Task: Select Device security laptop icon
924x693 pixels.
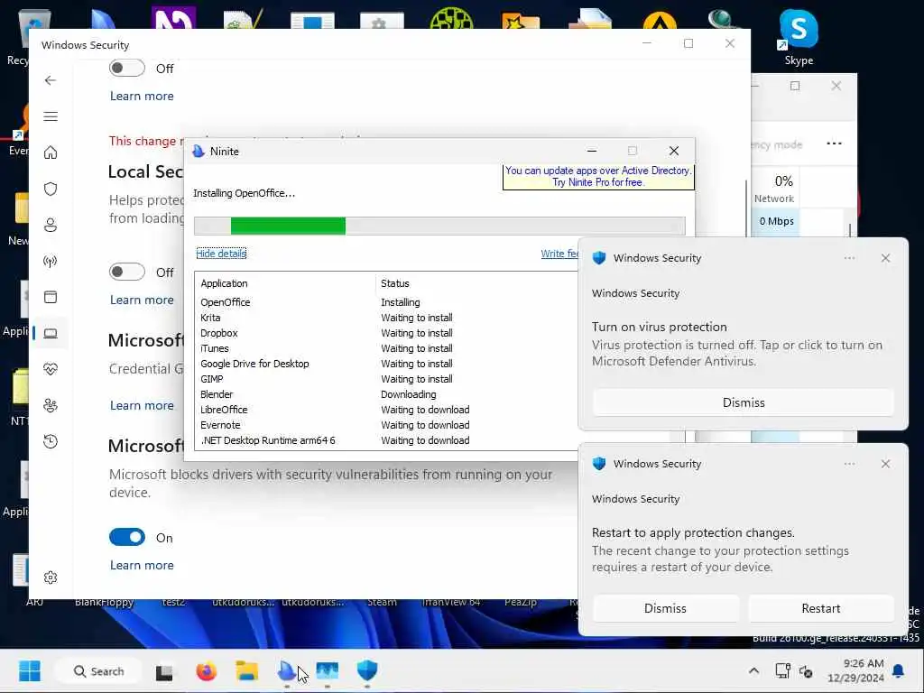Action: click(x=51, y=334)
